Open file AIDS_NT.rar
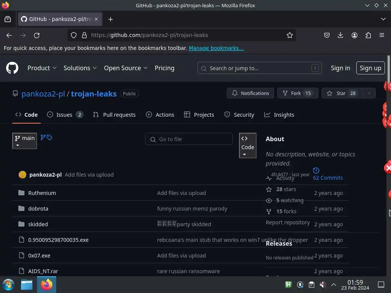Screen dimensions: 391x293 click(x=43, y=271)
